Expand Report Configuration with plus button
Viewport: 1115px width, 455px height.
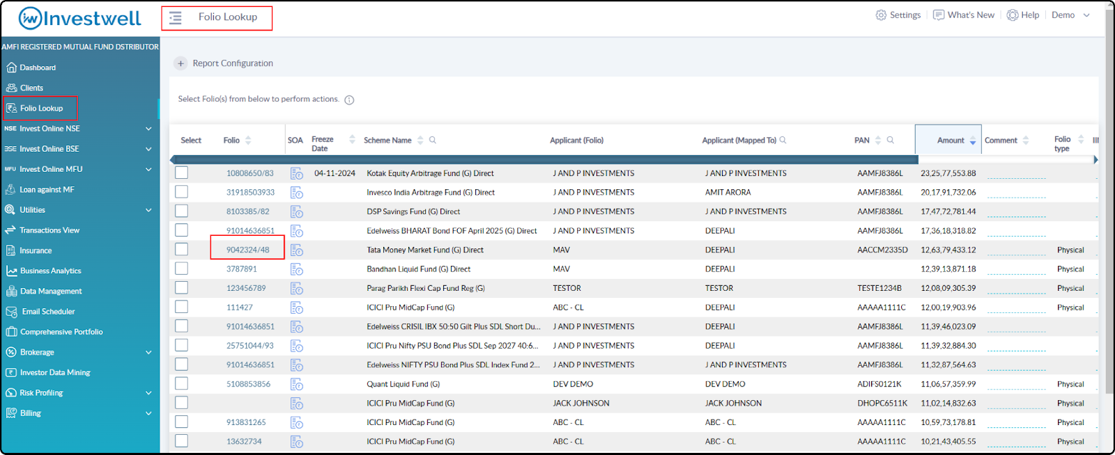[180, 63]
